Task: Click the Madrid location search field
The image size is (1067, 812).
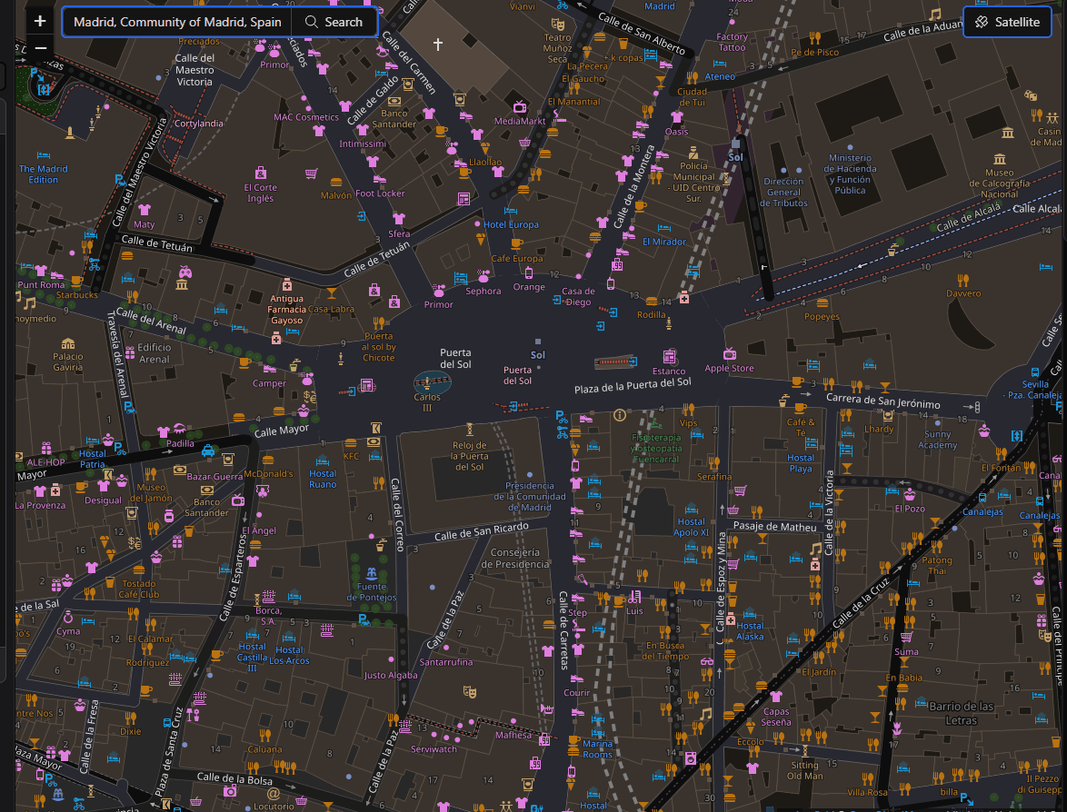Action: click(177, 22)
